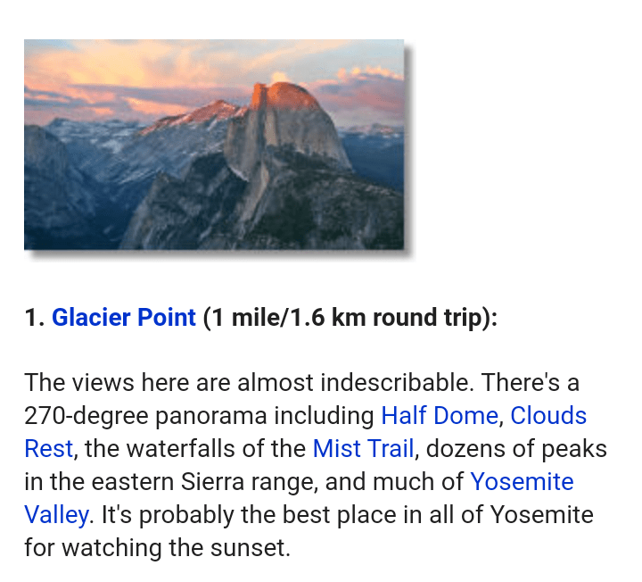Click the Clouds Rest link
This screenshot has height=582, width=642.
[x=547, y=416]
